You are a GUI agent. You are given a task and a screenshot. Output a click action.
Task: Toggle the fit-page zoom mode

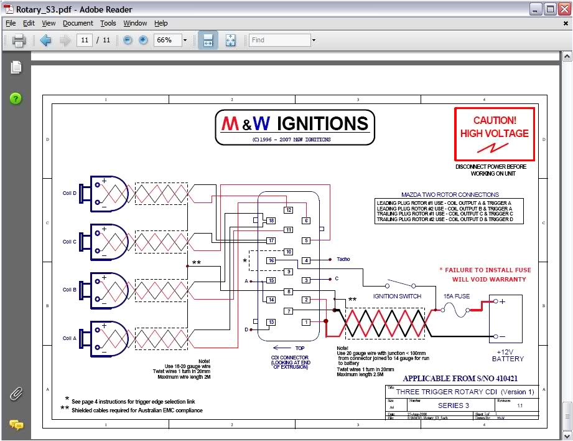pyautogui.click(x=230, y=40)
